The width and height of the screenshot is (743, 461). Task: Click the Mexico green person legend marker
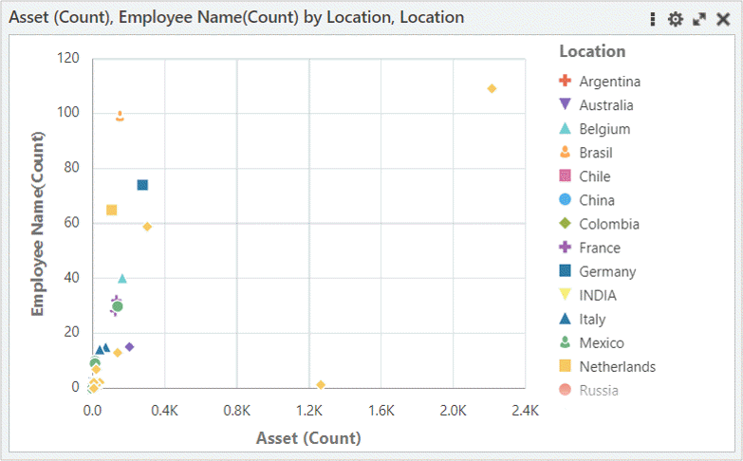click(565, 342)
